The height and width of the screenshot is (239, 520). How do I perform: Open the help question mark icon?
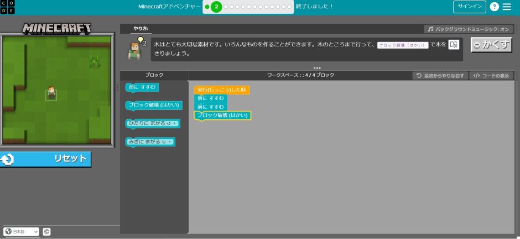pyautogui.click(x=494, y=7)
